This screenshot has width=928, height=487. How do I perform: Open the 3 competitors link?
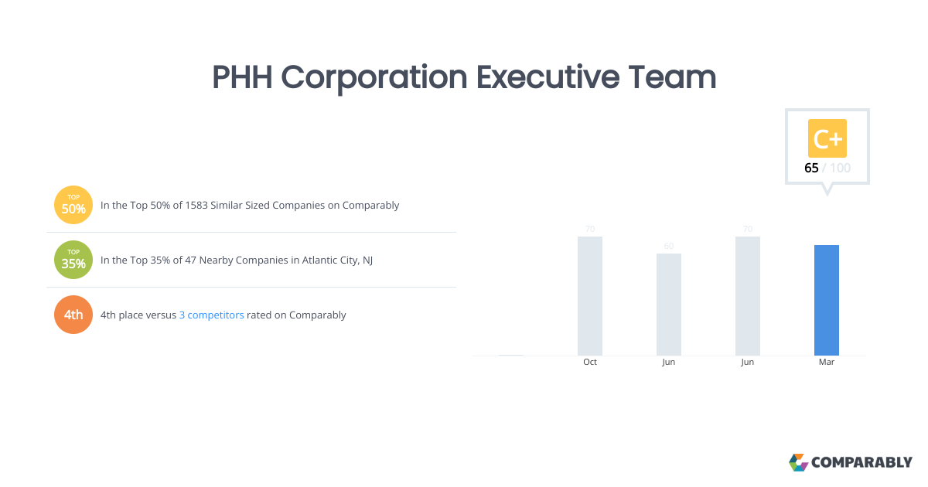coord(211,315)
